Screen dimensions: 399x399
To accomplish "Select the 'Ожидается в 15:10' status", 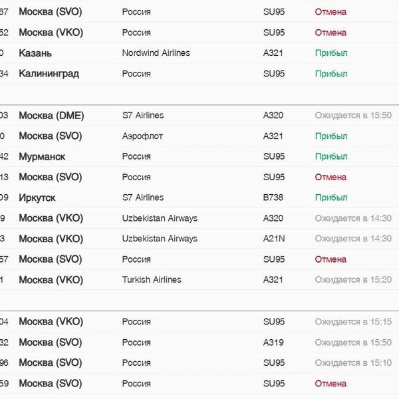I will (353, 363).
